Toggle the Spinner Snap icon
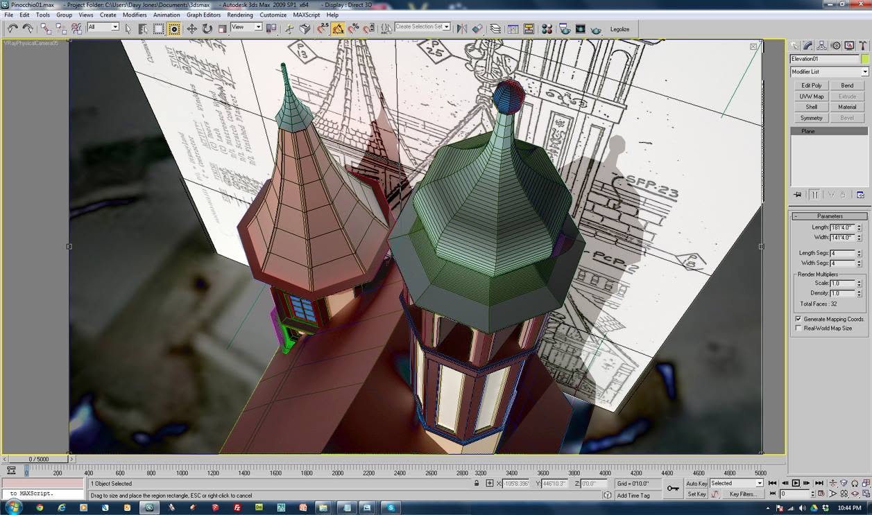Screen dimensions: 872x515 [x=368, y=28]
